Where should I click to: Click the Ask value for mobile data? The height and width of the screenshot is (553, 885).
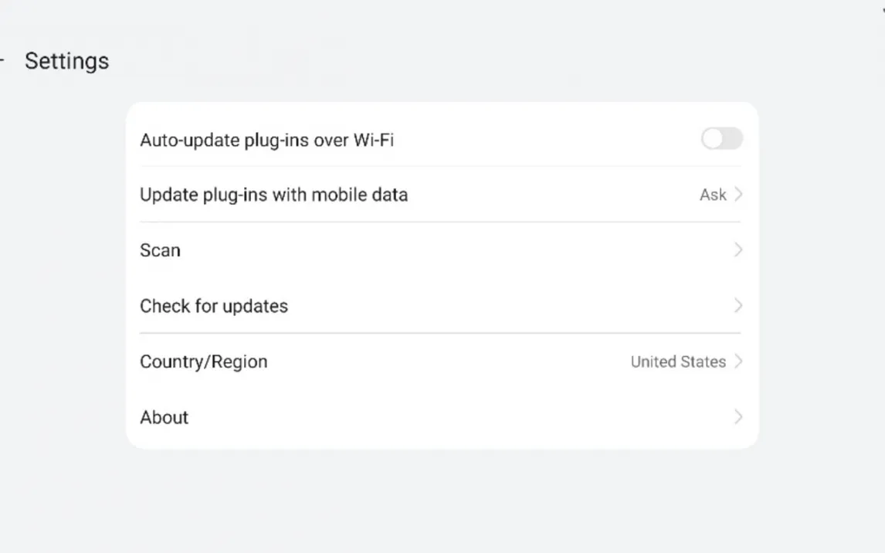click(x=712, y=195)
